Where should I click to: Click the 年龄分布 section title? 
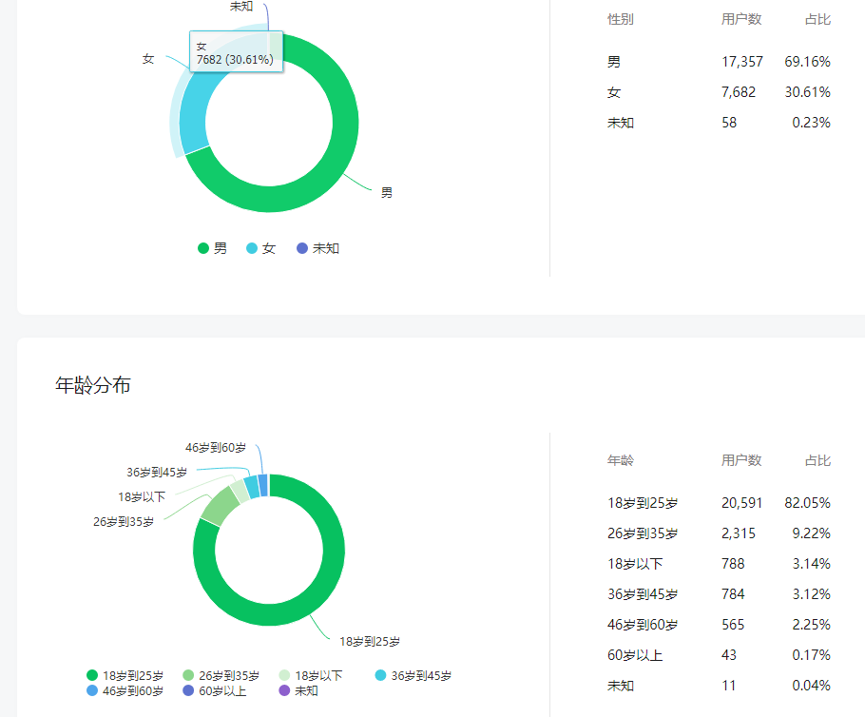coord(93,385)
